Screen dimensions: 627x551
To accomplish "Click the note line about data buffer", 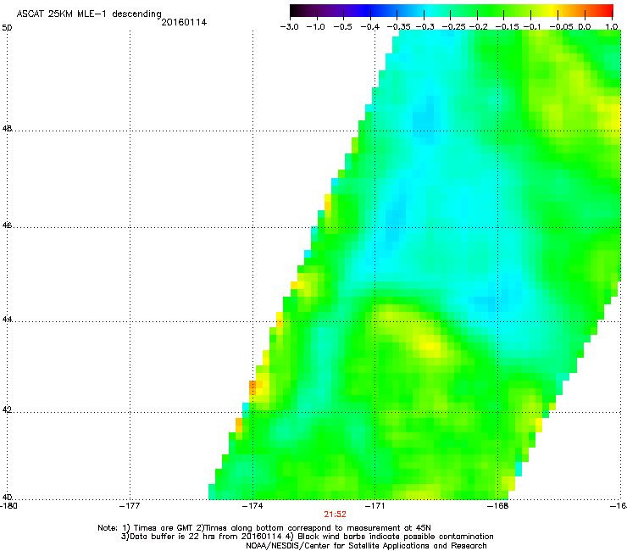I will 307,537.
